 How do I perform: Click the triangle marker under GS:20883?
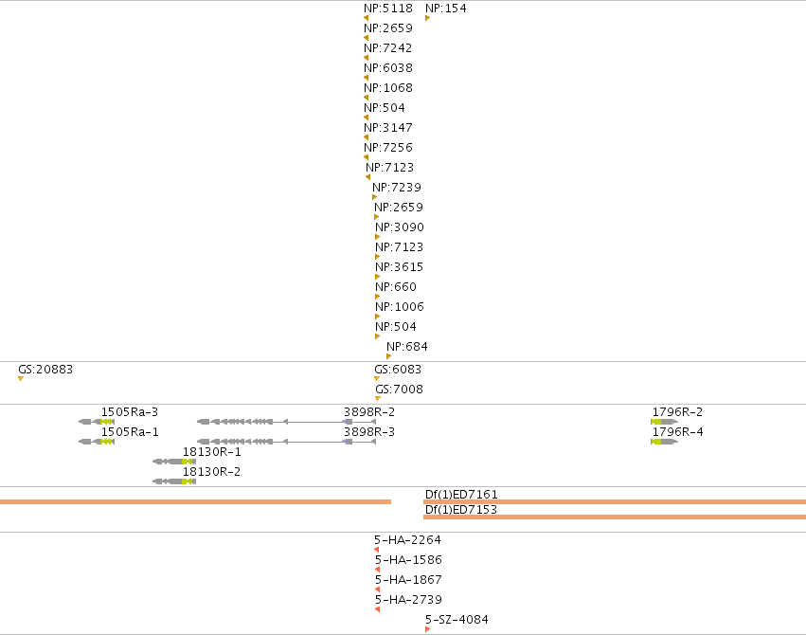point(21,379)
